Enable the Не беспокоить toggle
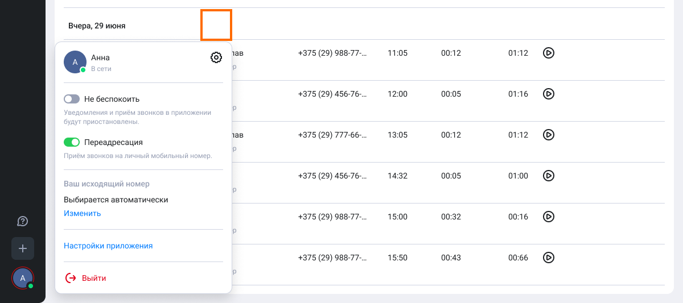 (x=72, y=99)
